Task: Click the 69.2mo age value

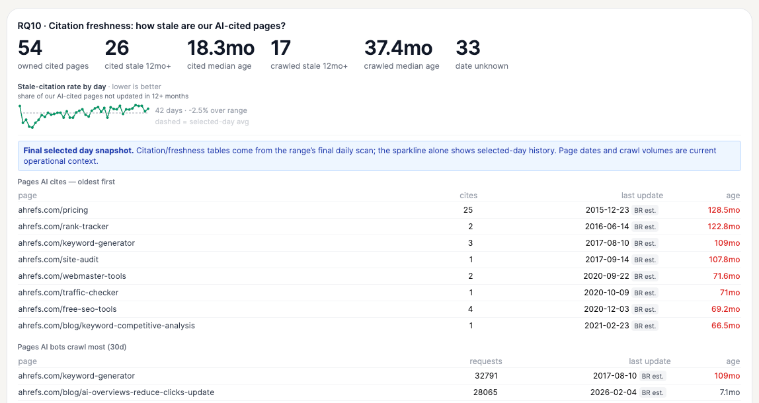Action: (x=725, y=309)
